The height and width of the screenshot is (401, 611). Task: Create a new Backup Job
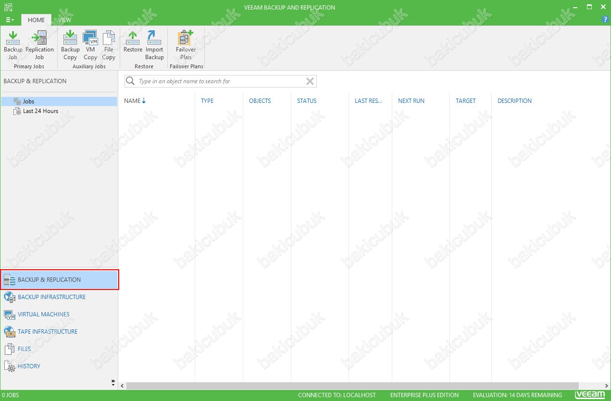(x=13, y=46)
